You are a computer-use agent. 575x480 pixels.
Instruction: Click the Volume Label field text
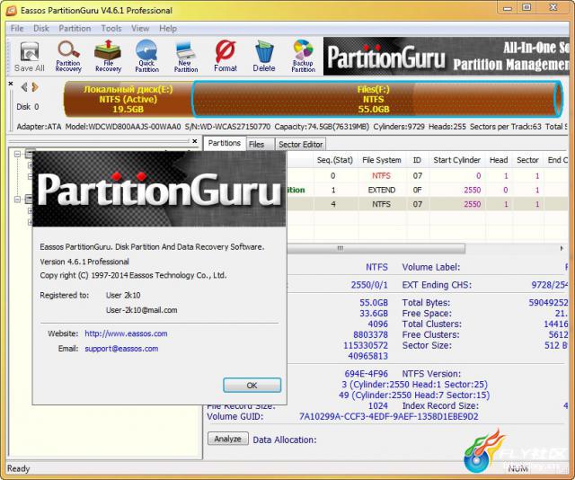[431, 267]
